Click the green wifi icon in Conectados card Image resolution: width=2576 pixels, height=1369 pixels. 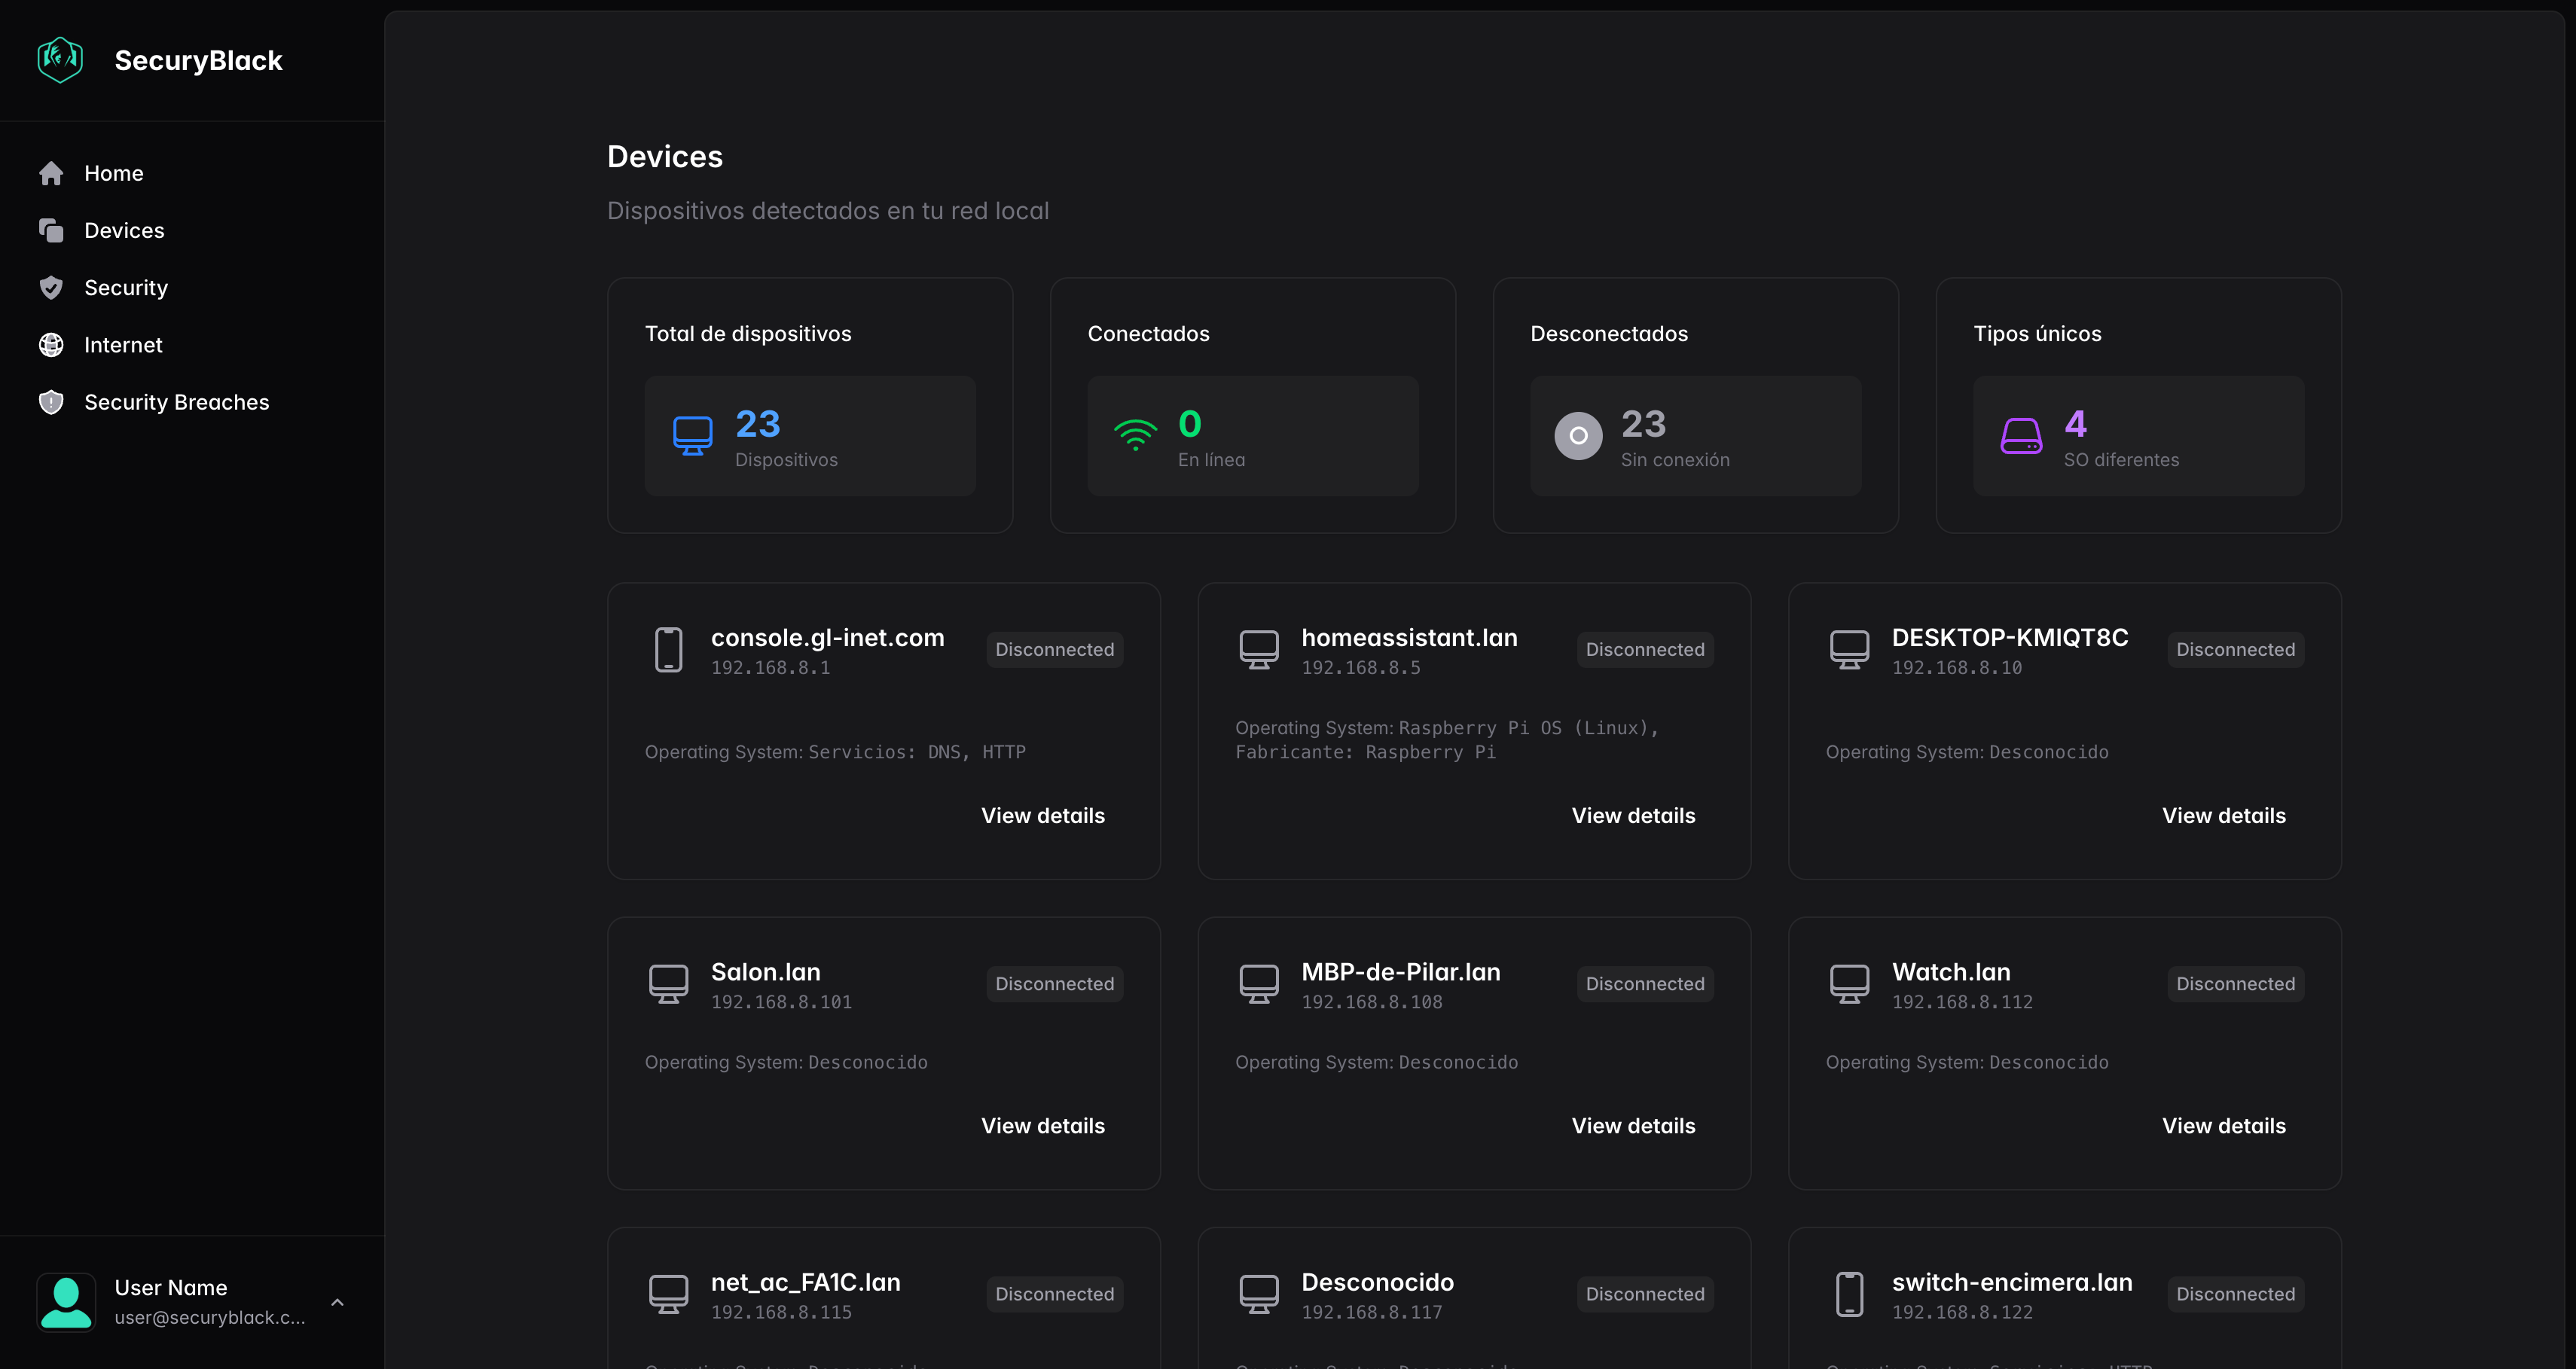1136,436
